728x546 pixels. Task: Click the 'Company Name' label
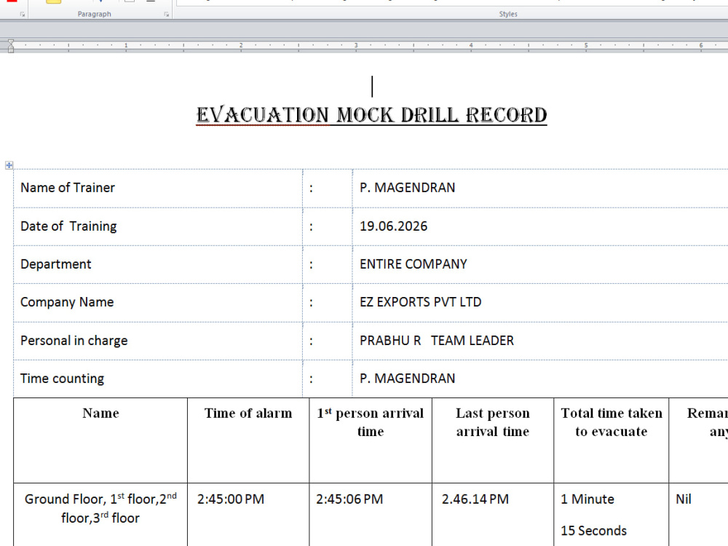[67, 302]
